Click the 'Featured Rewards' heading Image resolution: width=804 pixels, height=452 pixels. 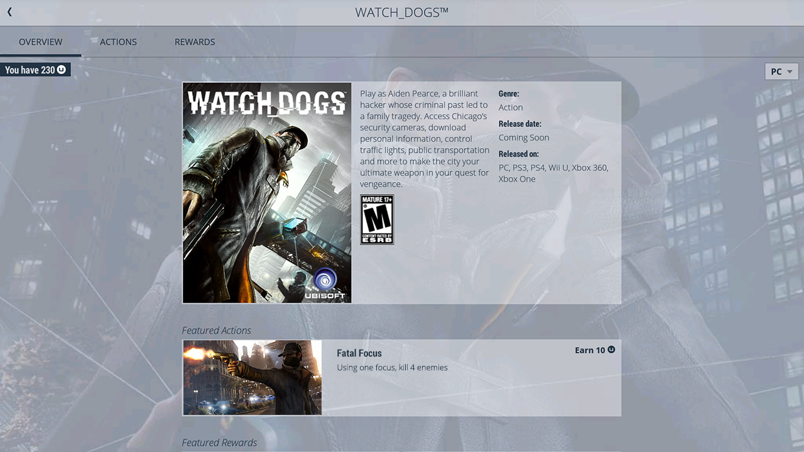pos(219,443)
